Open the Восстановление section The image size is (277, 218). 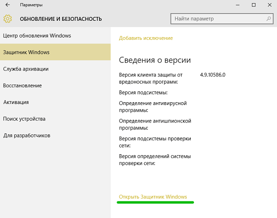22,85
